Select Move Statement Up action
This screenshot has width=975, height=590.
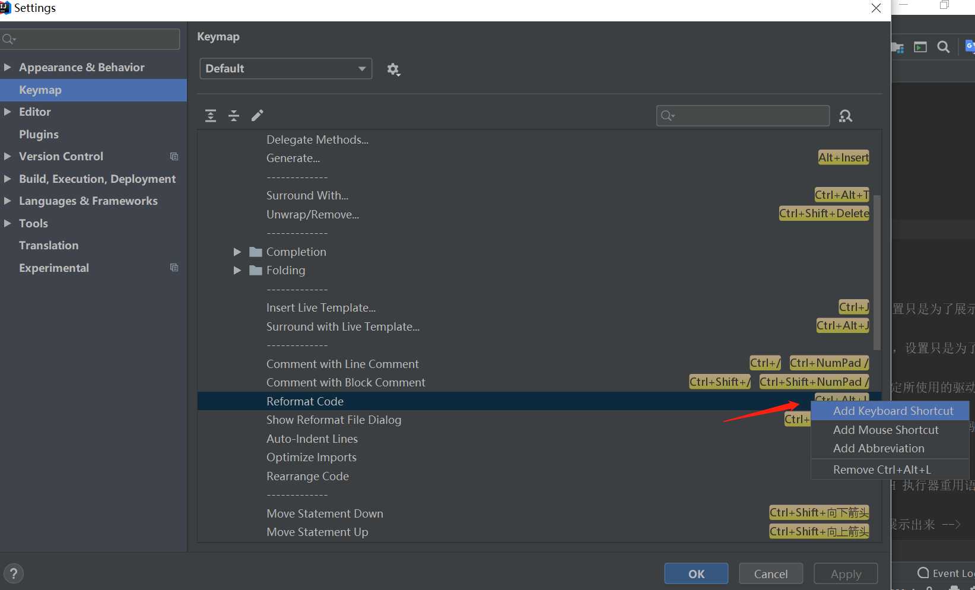[317, 532]
